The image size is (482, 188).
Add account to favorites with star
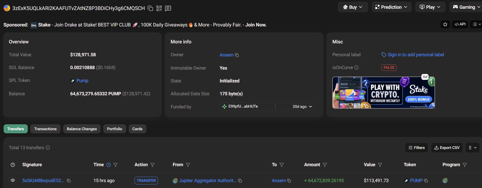pyautogui.click(x=445, y=24)
